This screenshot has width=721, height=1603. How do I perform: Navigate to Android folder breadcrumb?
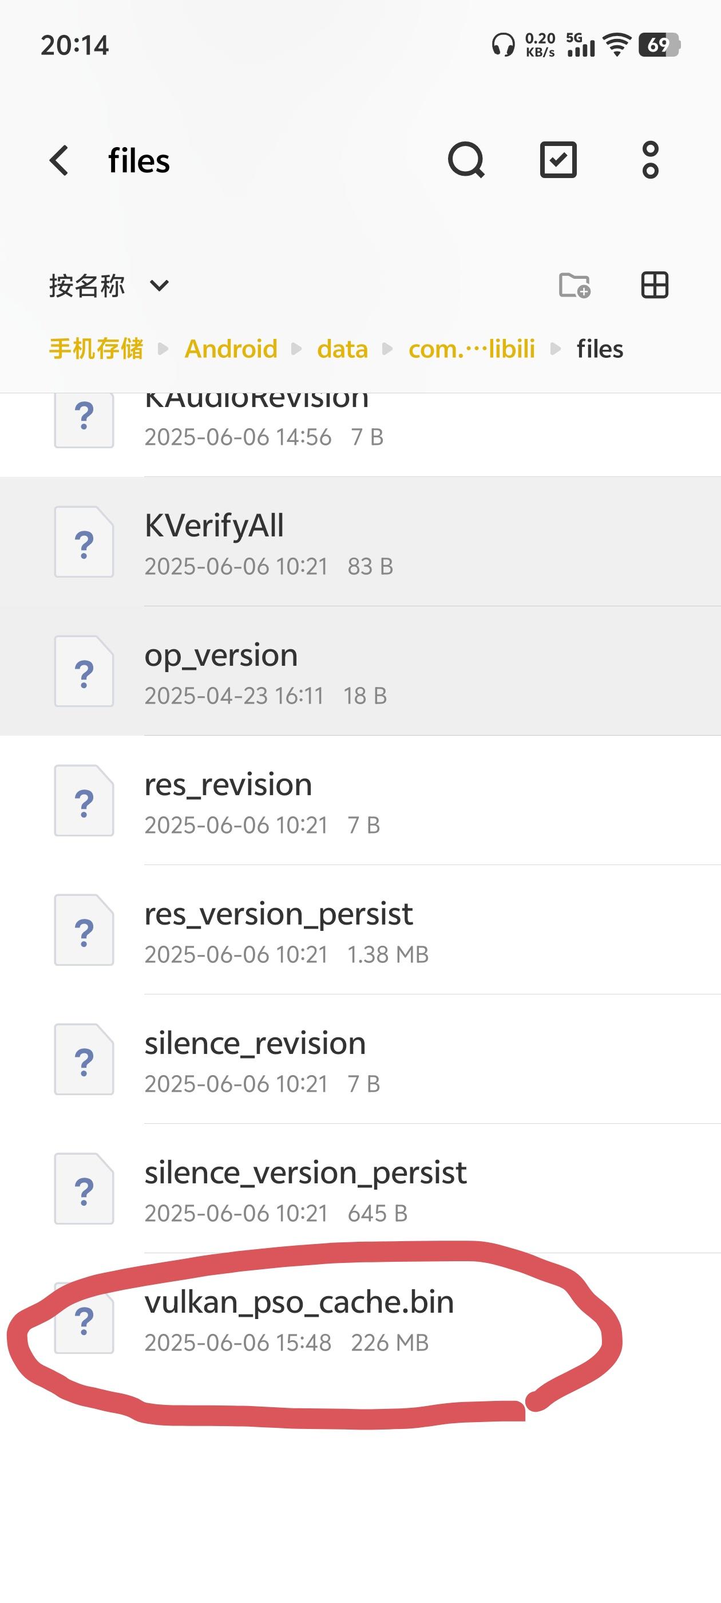tap(231, 349)
